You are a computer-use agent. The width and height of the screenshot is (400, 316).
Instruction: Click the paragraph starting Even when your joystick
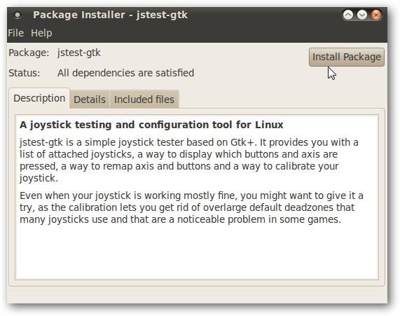pyautogui.click(x=191, y=207)
